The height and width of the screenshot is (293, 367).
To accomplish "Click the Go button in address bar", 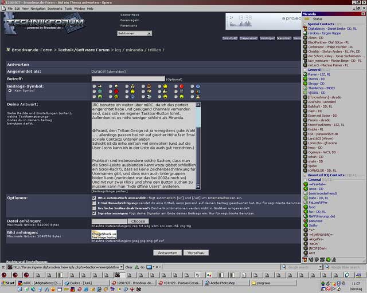I will click(143, 267).
